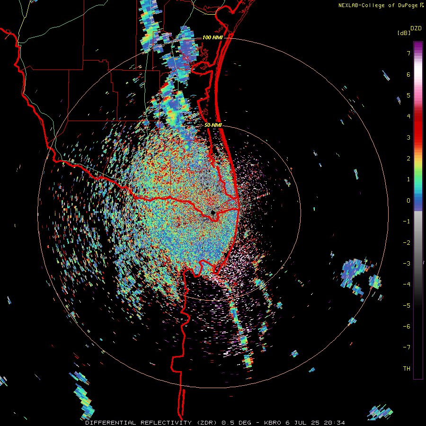Click the DIFFERENTIAL REFLECTIVITY (ZDR) caption text
Screen dimensions: 426x426
point(151,423)
